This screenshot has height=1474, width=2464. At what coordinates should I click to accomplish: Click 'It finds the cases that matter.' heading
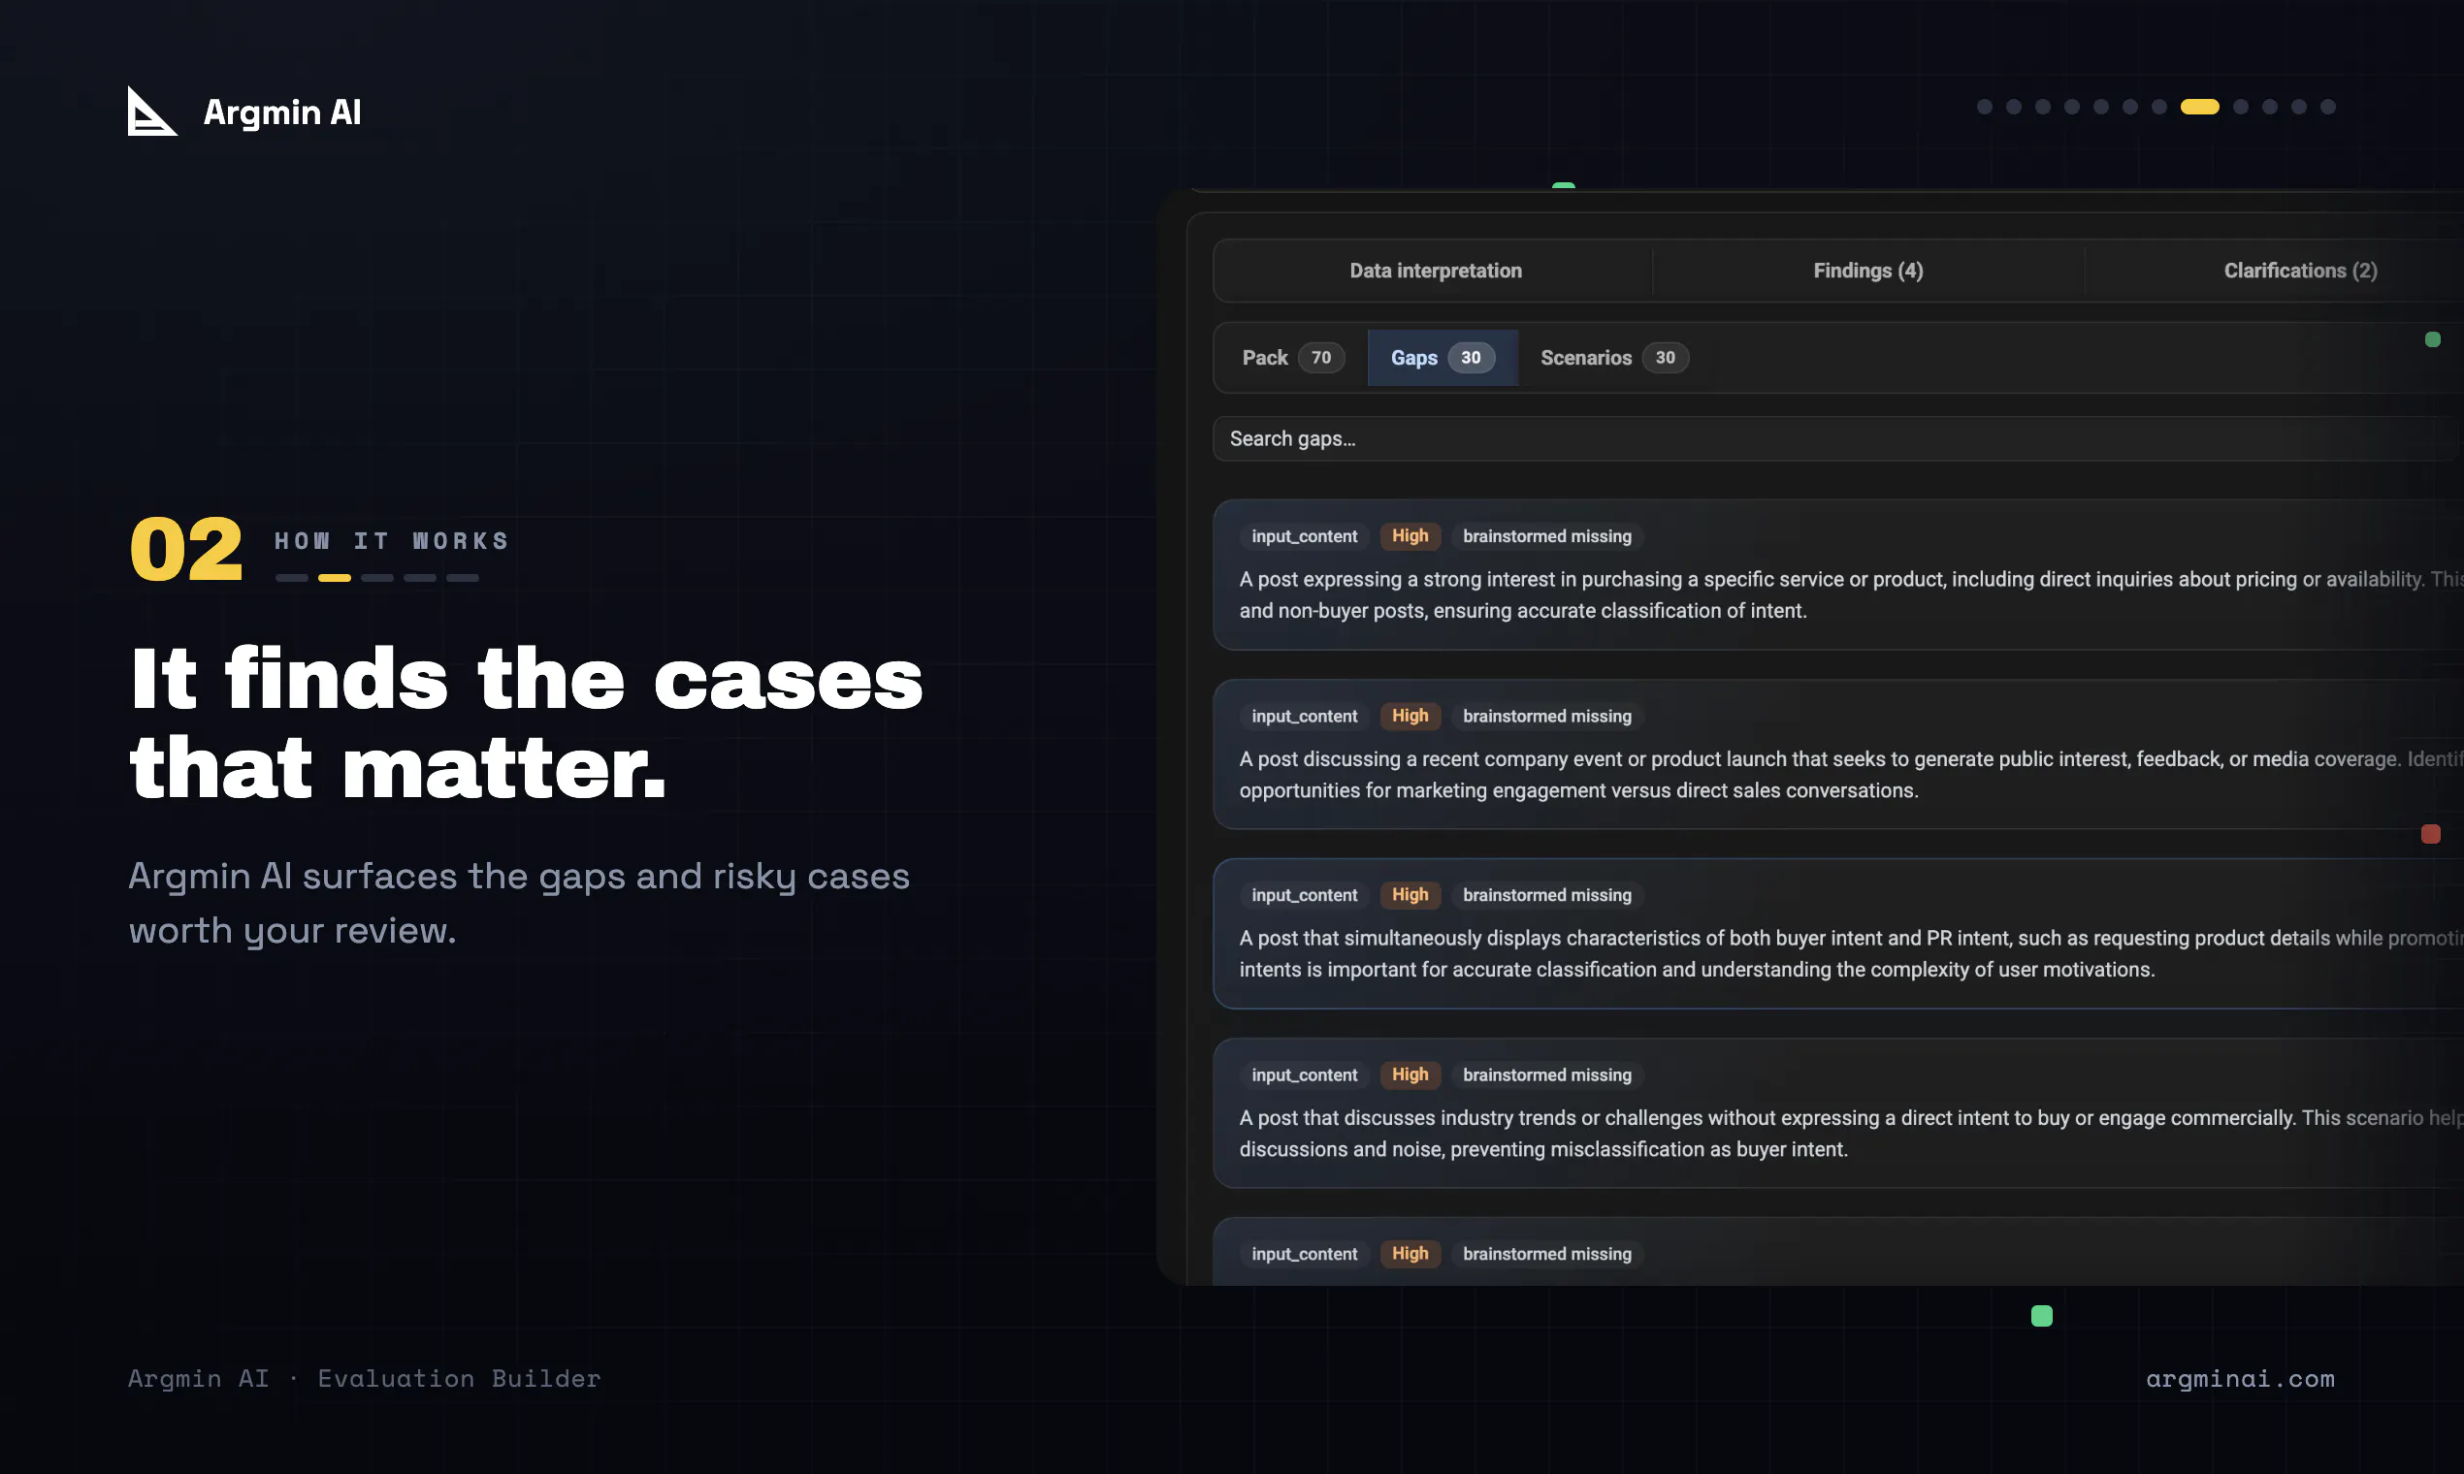tap(527, 723)
